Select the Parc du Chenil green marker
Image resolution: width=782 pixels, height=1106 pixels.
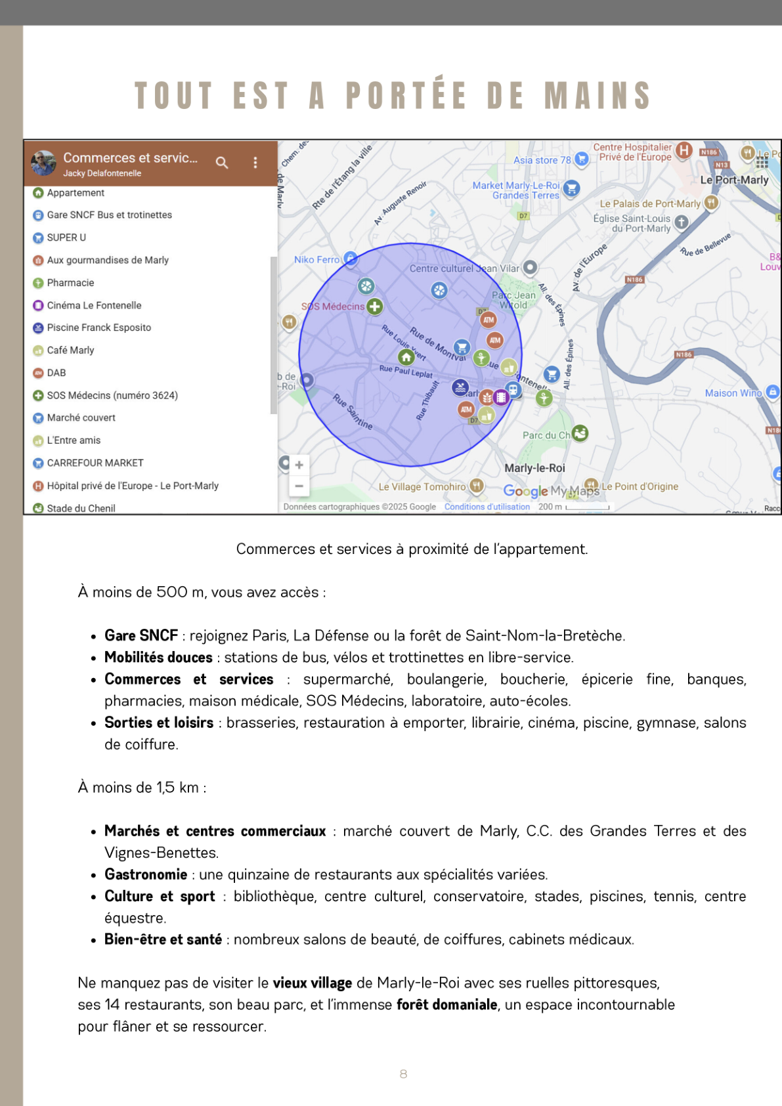[580, 433]
